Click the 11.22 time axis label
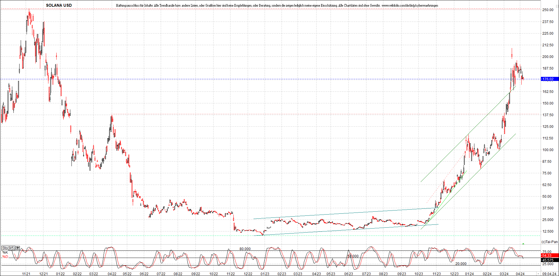This screenshot has width=559, height=276. point(230,274)
